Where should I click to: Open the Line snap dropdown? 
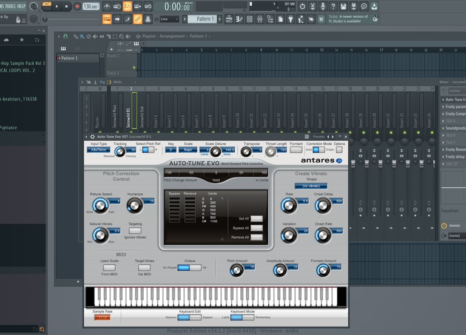tap(169, 19)
